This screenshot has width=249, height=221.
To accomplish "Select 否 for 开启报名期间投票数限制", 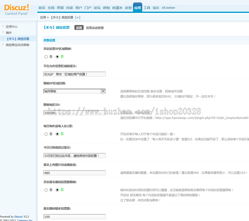I will 57,190.
